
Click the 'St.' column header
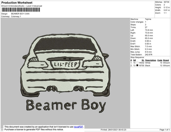(143, 60)
